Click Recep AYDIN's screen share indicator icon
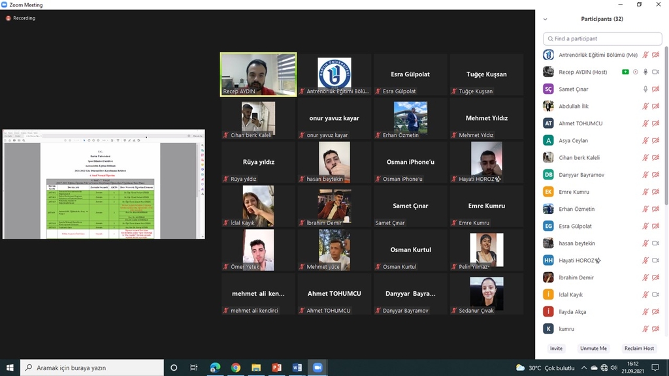 pyautogui.click(x=625, y=72)
